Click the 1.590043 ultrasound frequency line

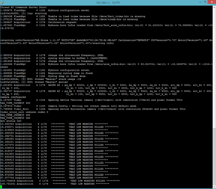pyautogui.click(x=52, y=55)
